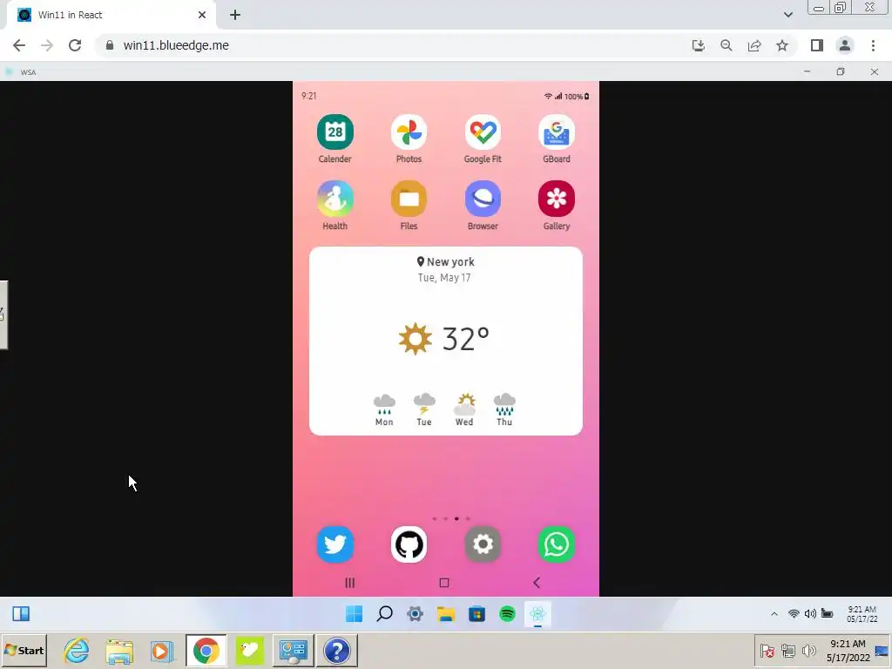Click the WSA app icon in Win11 taskbar
The width and height of the screenshot is (892, 669).
click(537, 614)
